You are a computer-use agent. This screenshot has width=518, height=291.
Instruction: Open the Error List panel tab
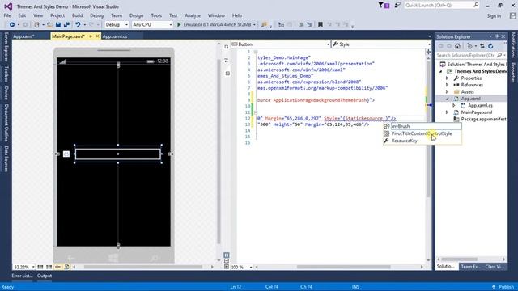click(22, 276)
